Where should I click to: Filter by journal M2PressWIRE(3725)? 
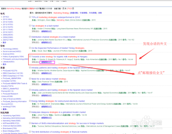(11, 123)
